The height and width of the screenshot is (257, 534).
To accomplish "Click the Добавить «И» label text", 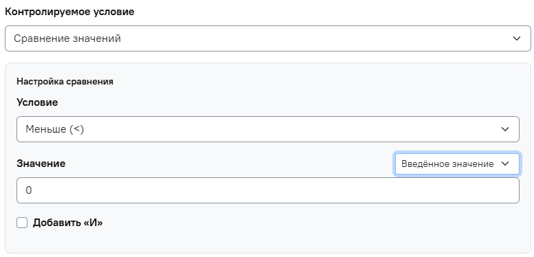I will 67,223.
